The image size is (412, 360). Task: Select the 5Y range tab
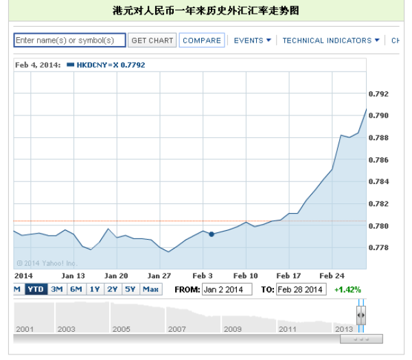tap(130, 289)
